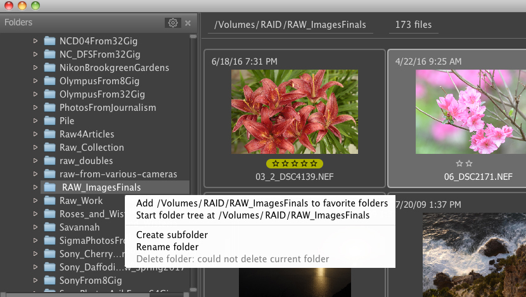Viewport: 526px width, 297px height.
Task: Select the red lilies thumbnail
Action: click(x=294, y=111)
